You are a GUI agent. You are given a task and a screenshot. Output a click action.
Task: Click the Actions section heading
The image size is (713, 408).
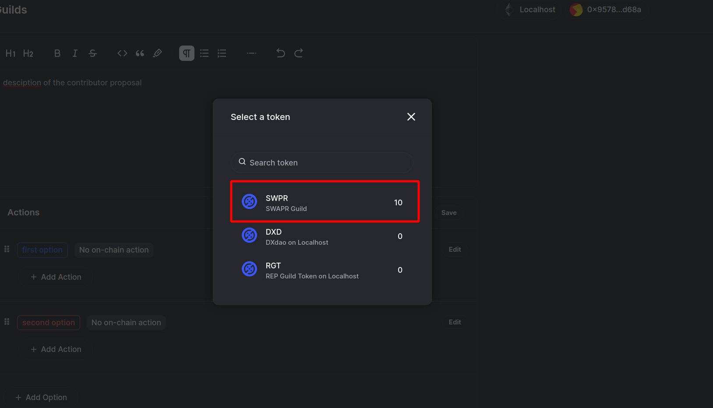tap(24, 212)
